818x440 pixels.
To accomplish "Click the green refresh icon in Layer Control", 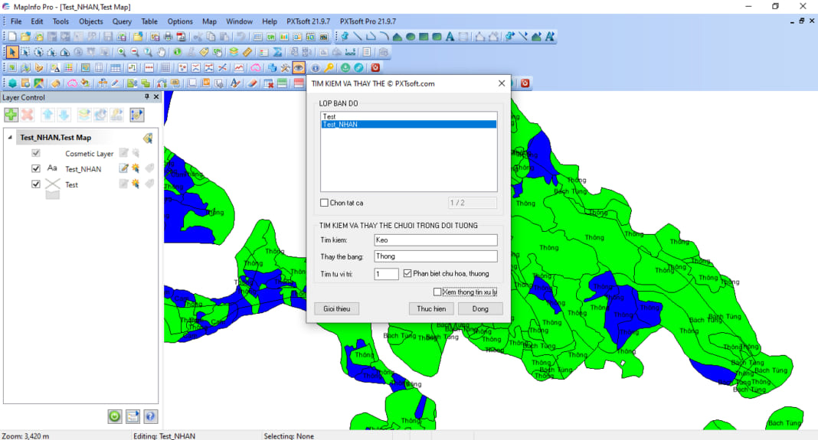I will pyautogui.click(x=115, y=416).
